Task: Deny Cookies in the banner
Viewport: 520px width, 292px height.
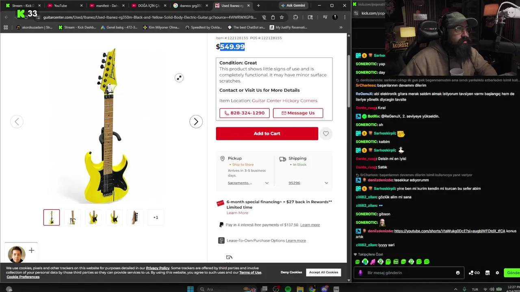Action: click(291, 273)
